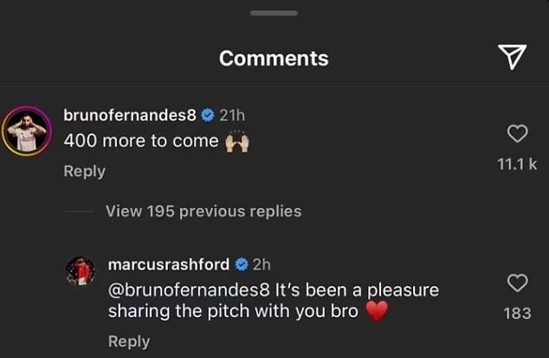Viewport: 549px width, 358px height.
Task: Click verified badge next to brunofernandes8
Action: click(208, 115)
